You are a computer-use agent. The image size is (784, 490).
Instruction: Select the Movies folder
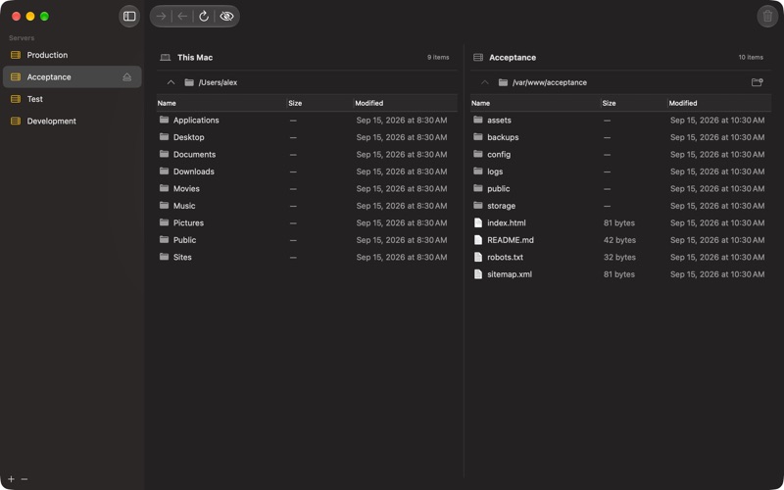(x=307, y=188)
